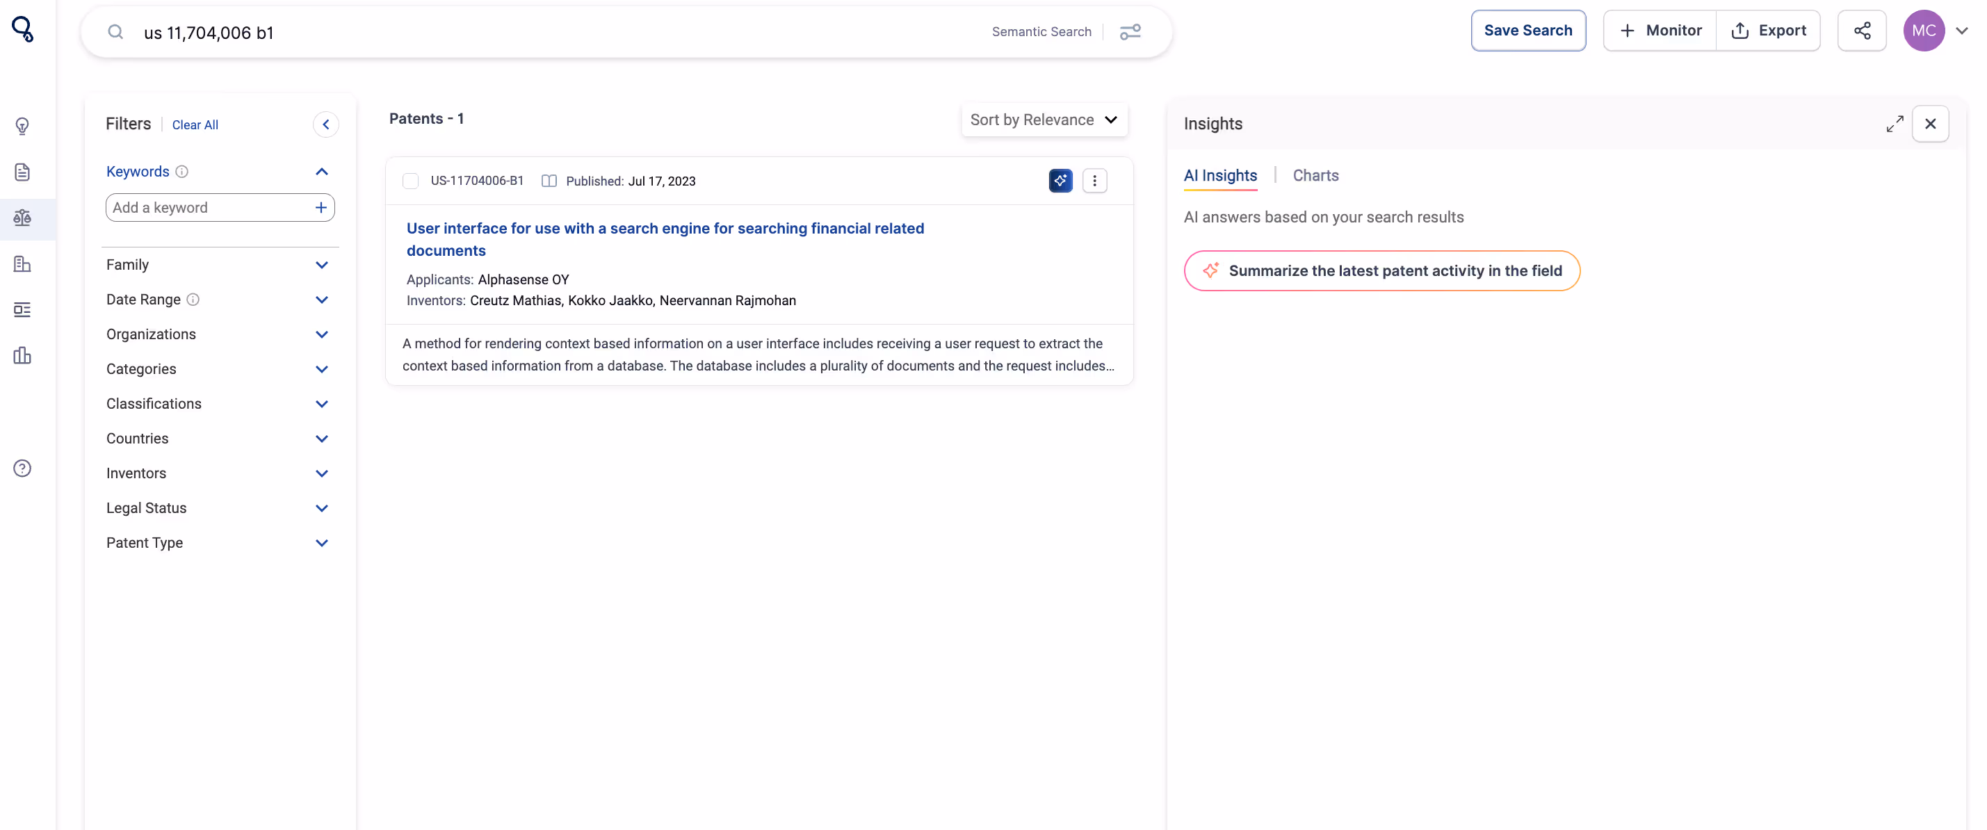Click the Clear All filters link

click(x=195, y=124)
